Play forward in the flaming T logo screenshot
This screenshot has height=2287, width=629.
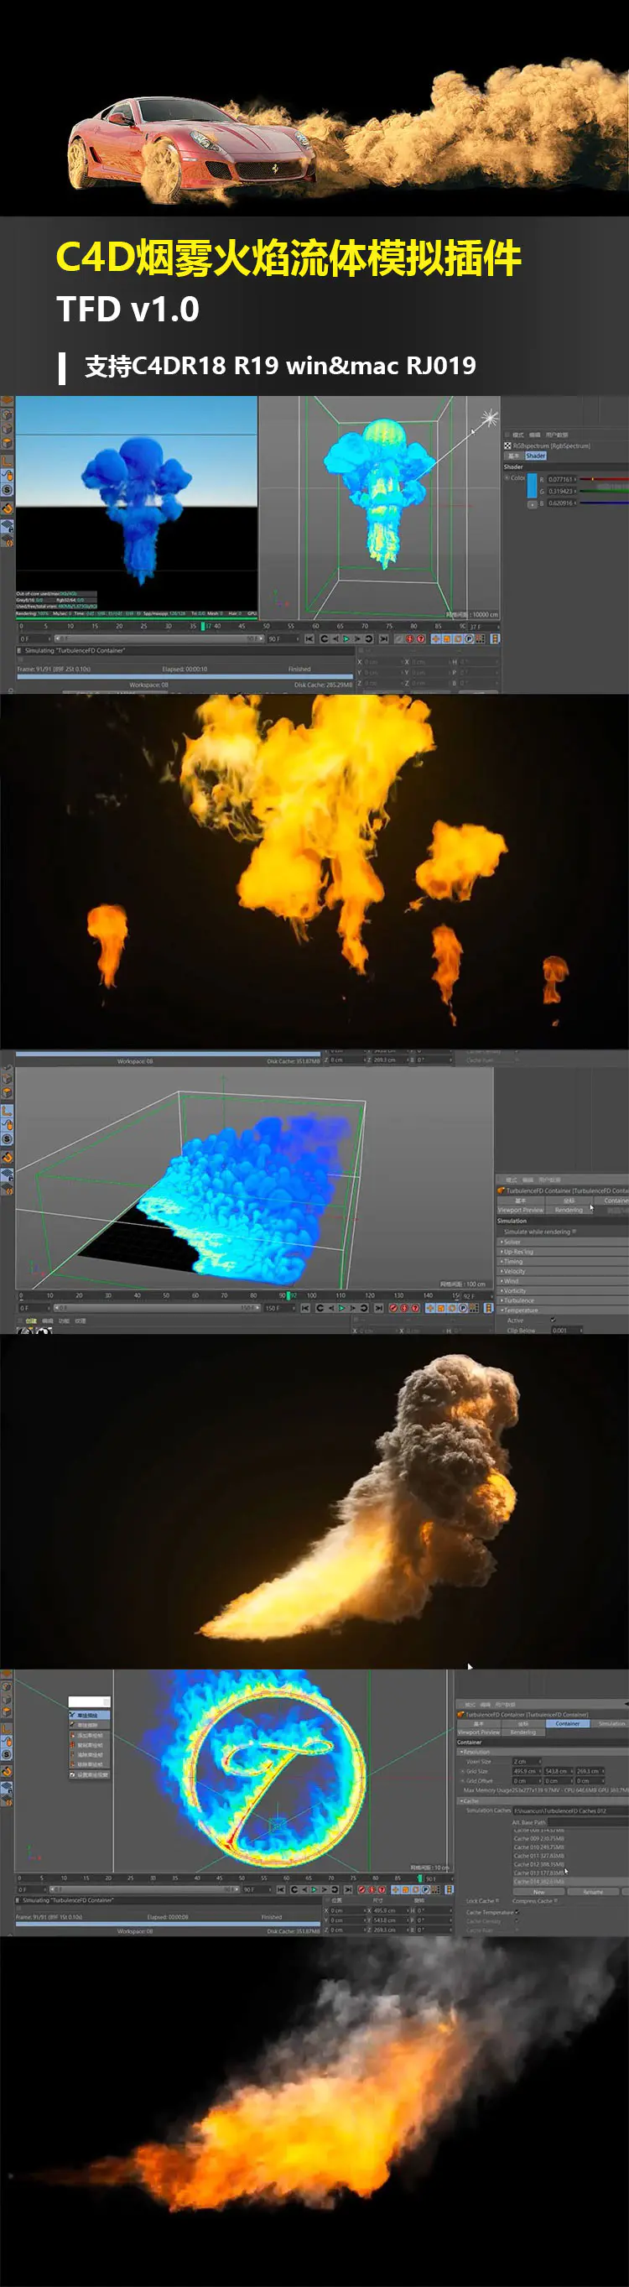point(315,1890)
